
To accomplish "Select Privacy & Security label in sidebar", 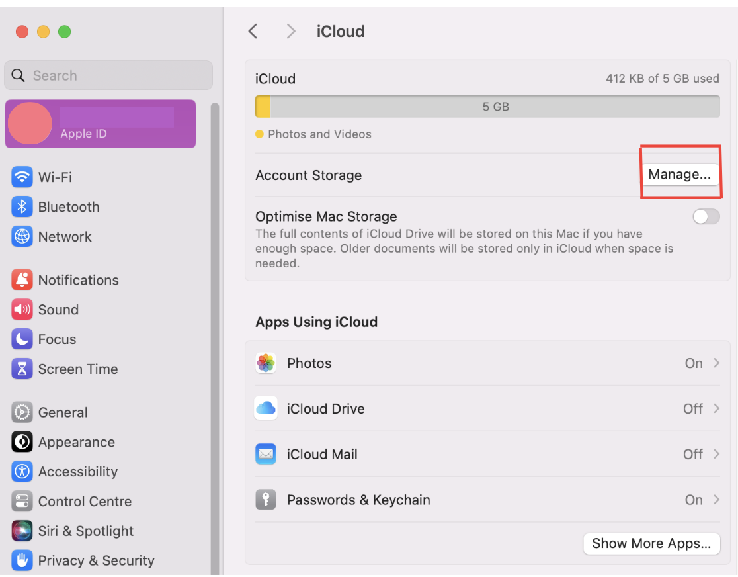I will [x=96, y=560].
